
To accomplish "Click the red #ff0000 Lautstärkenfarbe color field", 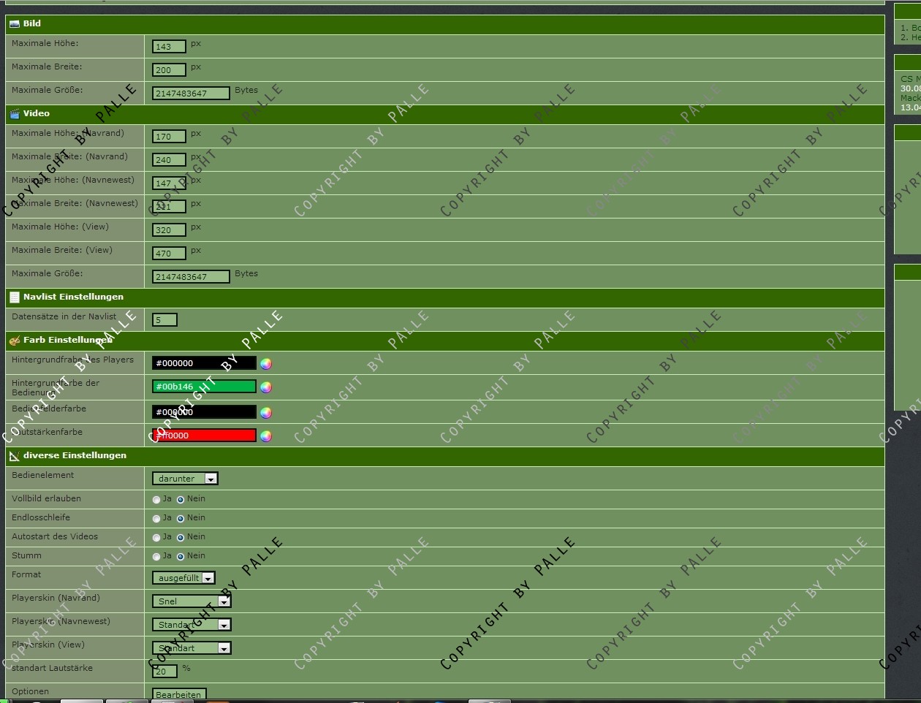I will click(x=204, y=436).
